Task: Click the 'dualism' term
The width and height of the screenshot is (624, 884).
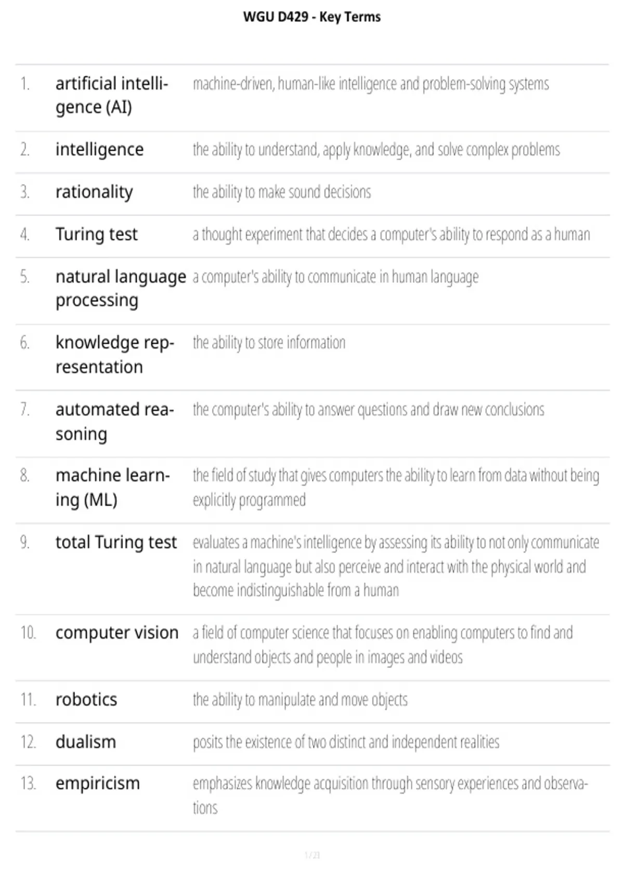Action: point(86,742)
